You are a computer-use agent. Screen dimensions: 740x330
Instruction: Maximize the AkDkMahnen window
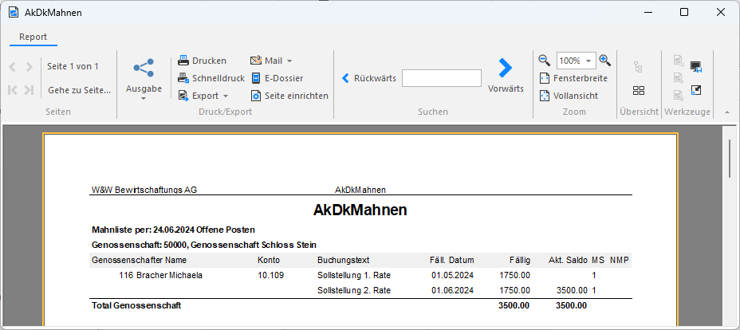pyautogui.click(x=683, y=12)
